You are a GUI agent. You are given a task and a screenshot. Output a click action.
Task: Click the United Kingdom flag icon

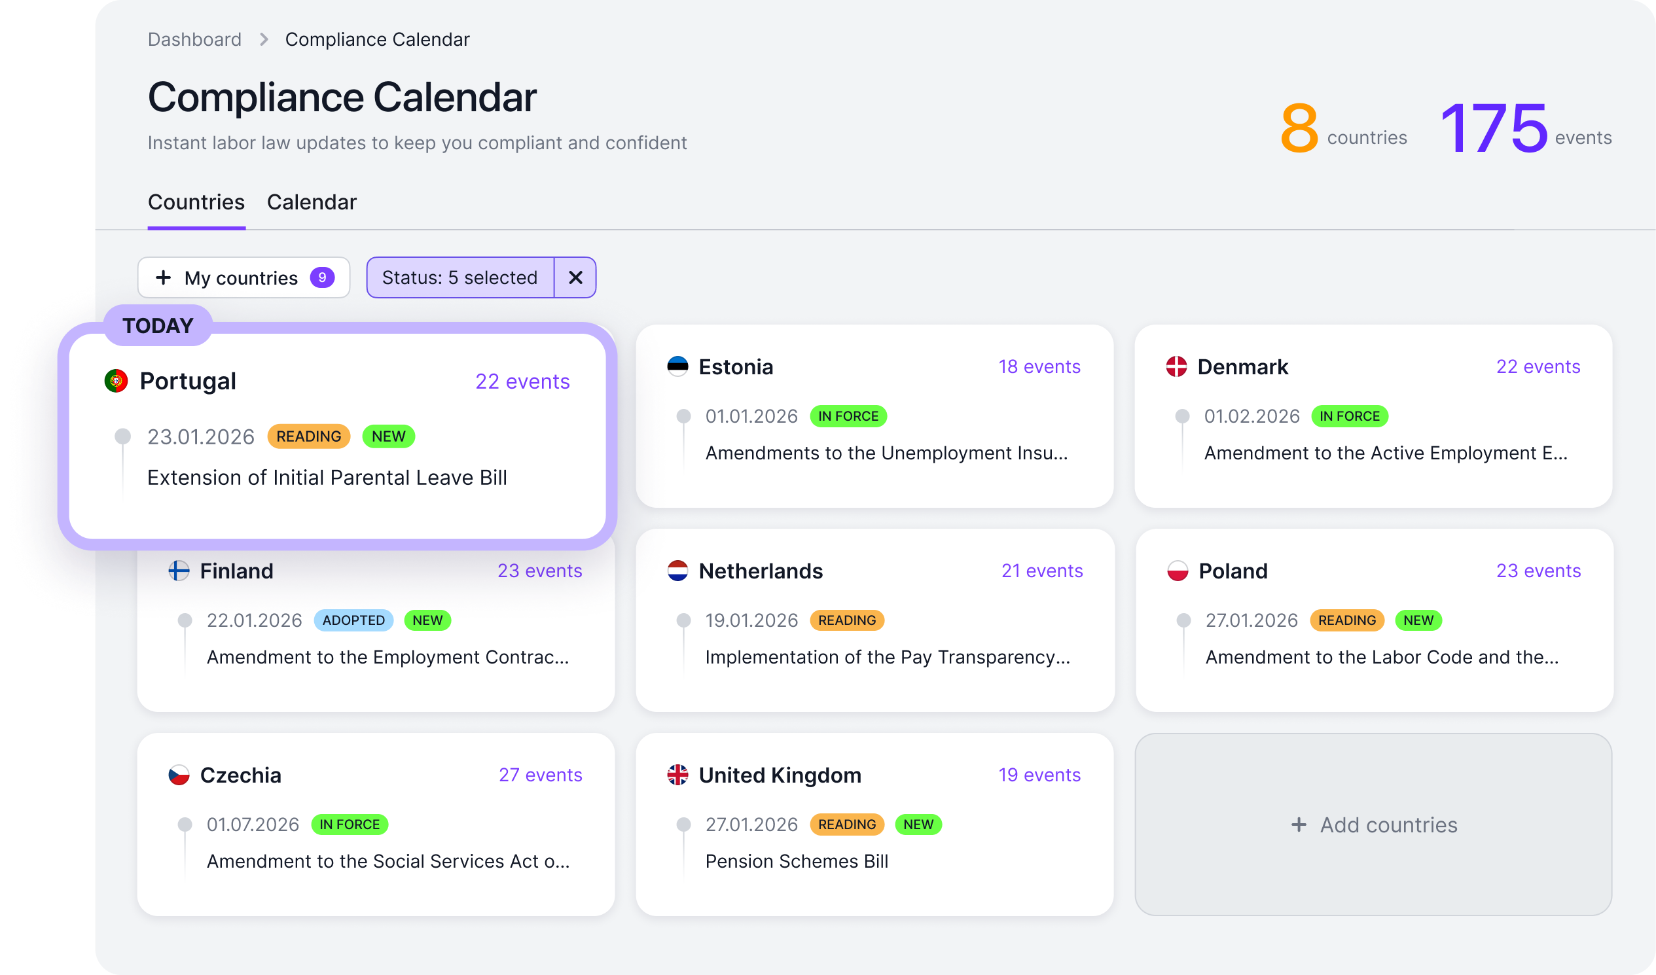tap(678, 775)
